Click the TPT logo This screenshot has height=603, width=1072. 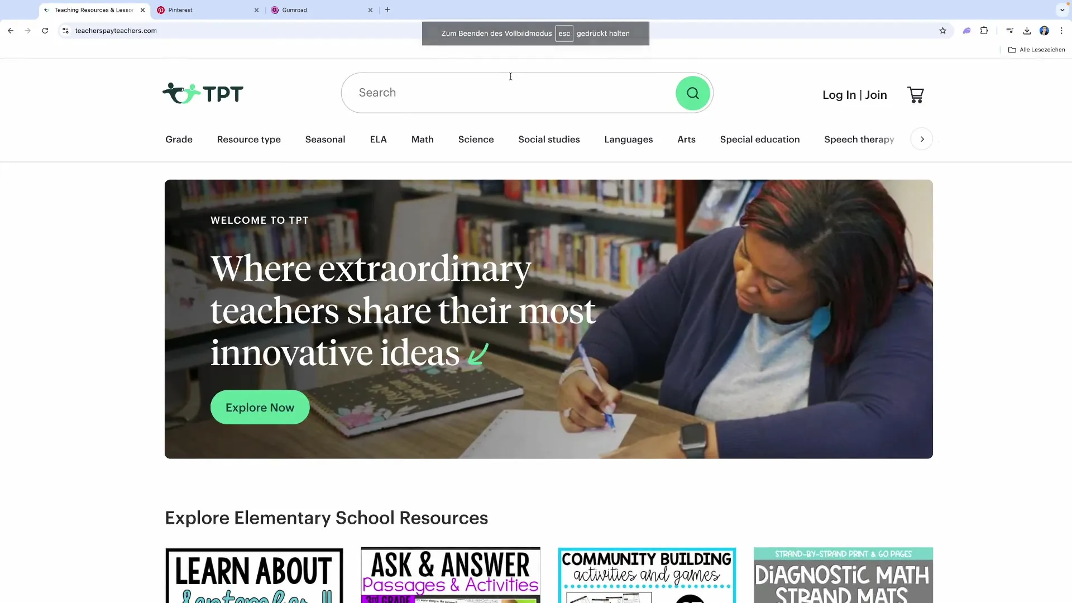coord(203,93)
